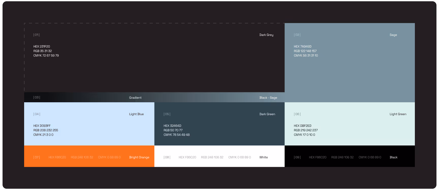The width and height of the screenshot is (439, 190).
Task: Click the HEX value in White swatch
Action: click(187, 157)
